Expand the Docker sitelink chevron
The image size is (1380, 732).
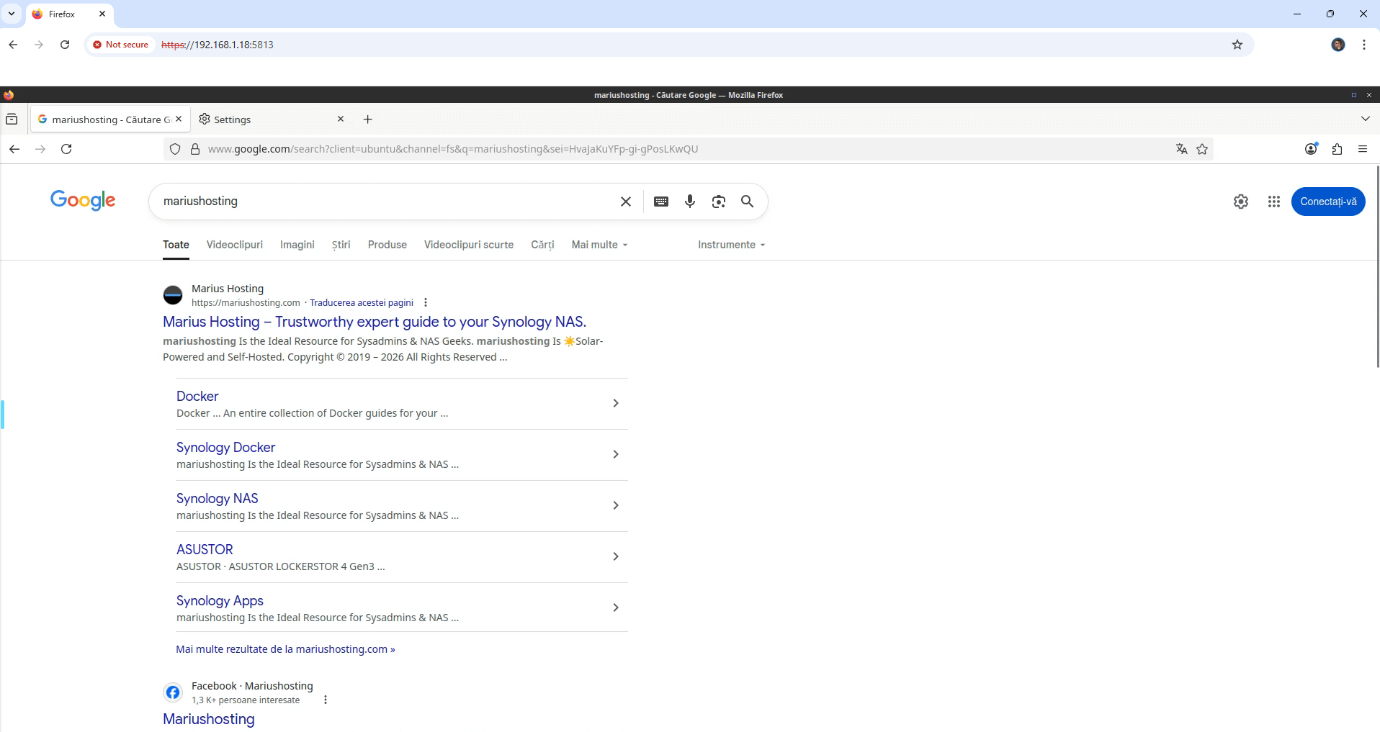(615, 403)
